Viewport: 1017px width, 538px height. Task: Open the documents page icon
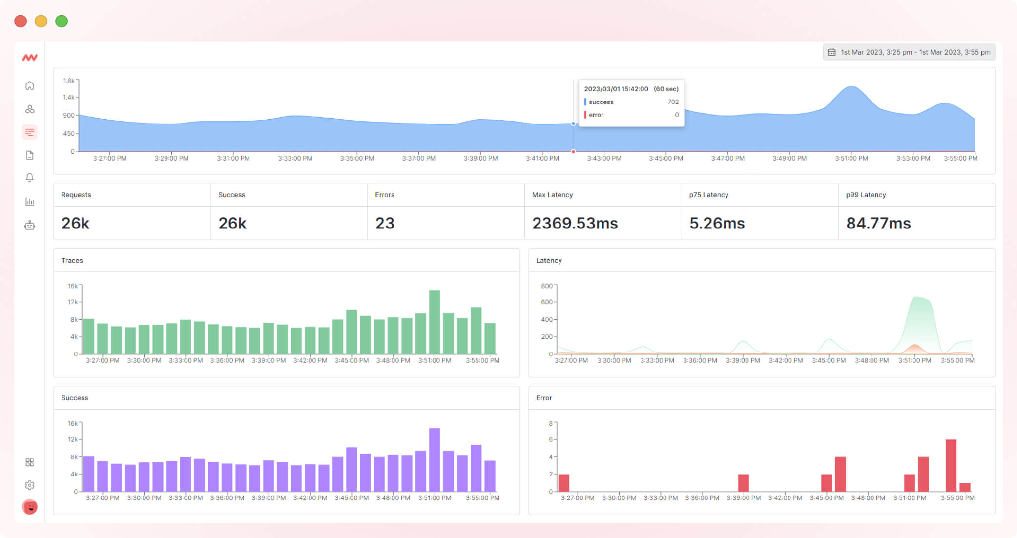(x=30, y=155)
